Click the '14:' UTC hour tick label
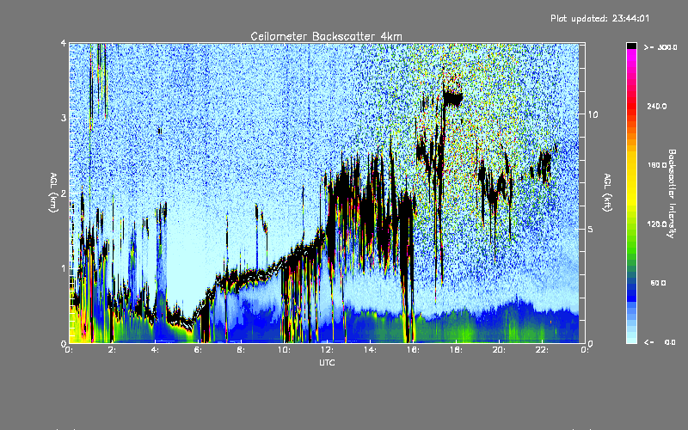 click(x=370, y=350)
